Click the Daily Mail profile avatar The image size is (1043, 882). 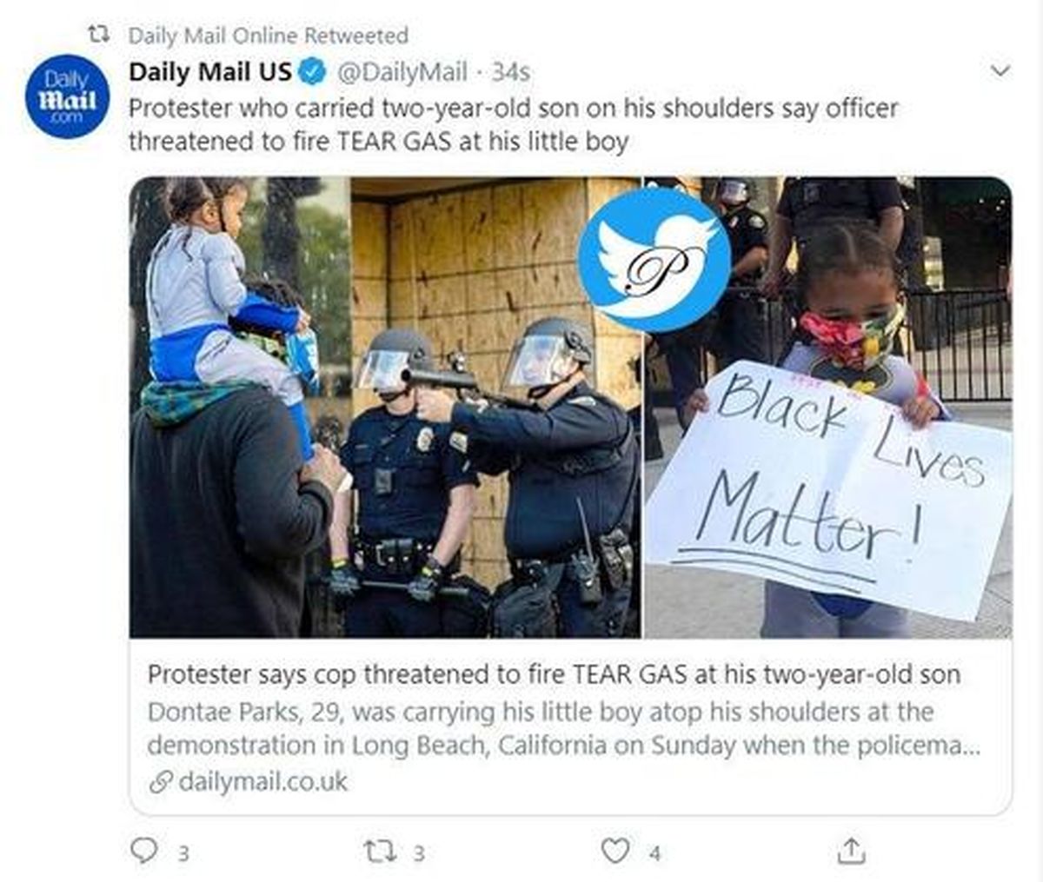click(x=68, y=97)
